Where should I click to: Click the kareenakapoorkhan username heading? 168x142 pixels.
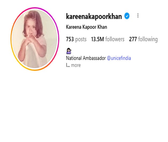[x=94, y=17]
